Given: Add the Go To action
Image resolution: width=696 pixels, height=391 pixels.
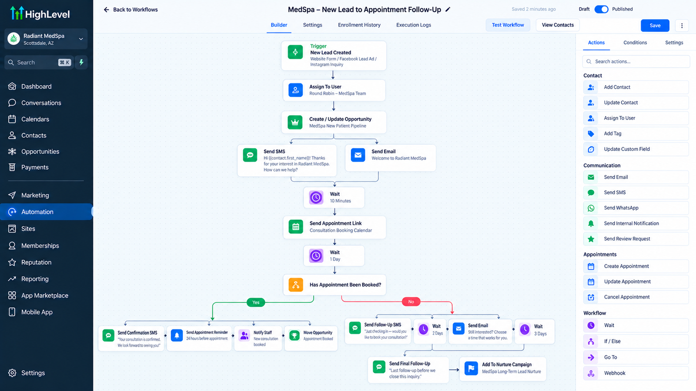Looking at the screenshot, I should tap(636, 358).
